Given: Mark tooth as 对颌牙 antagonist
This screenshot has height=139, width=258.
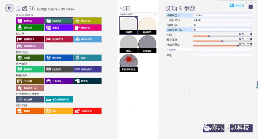Looking at the screenshot, I should [30, 111].
